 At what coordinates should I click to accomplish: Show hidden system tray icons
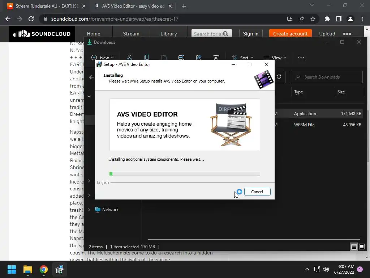coord(307,269)
